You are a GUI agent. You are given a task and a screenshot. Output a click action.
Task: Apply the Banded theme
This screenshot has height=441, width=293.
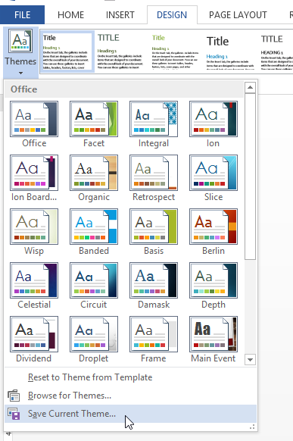pyautogui.click(x=94, y=227)
